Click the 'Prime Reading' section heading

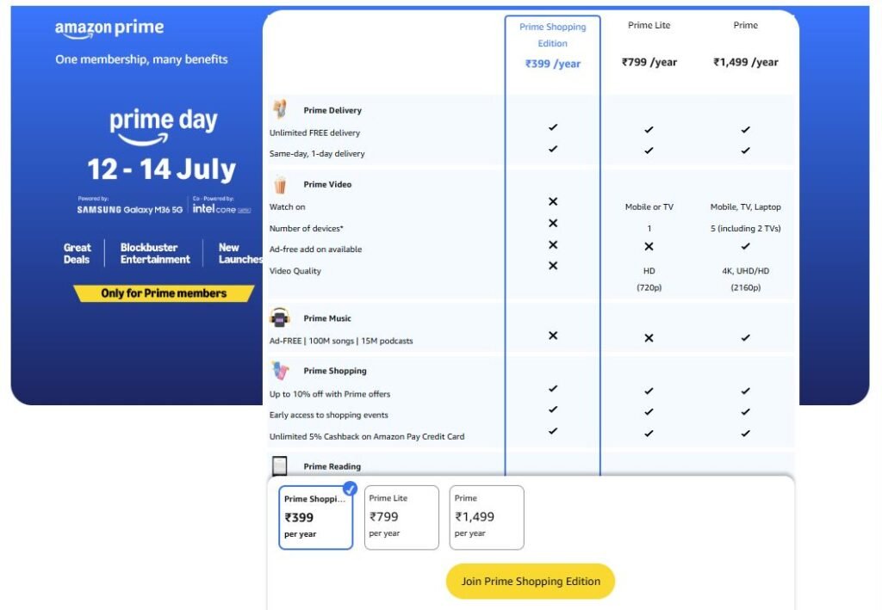332,466
